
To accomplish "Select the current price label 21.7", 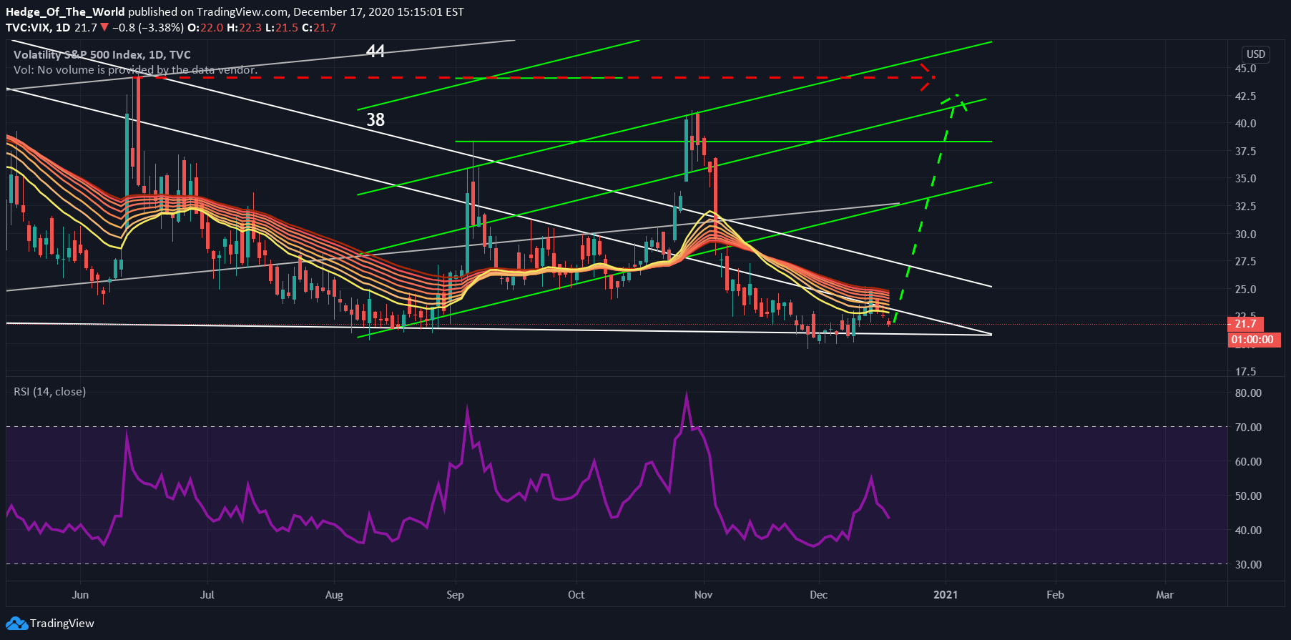I will pyautogui.click(x=1245, y=324).
